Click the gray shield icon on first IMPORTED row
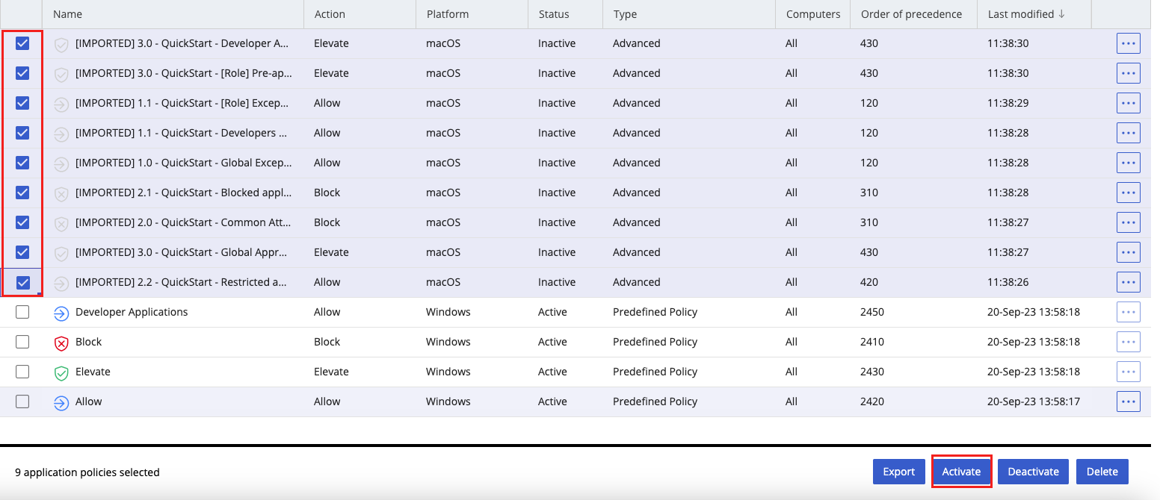This screenshot has height=500, width=1160. 62,43
